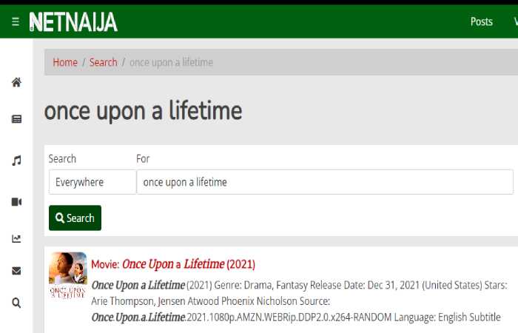Click the sidebar home icon
The height and width of the screenshot is (333, 518).
click(x=16, y=82)
